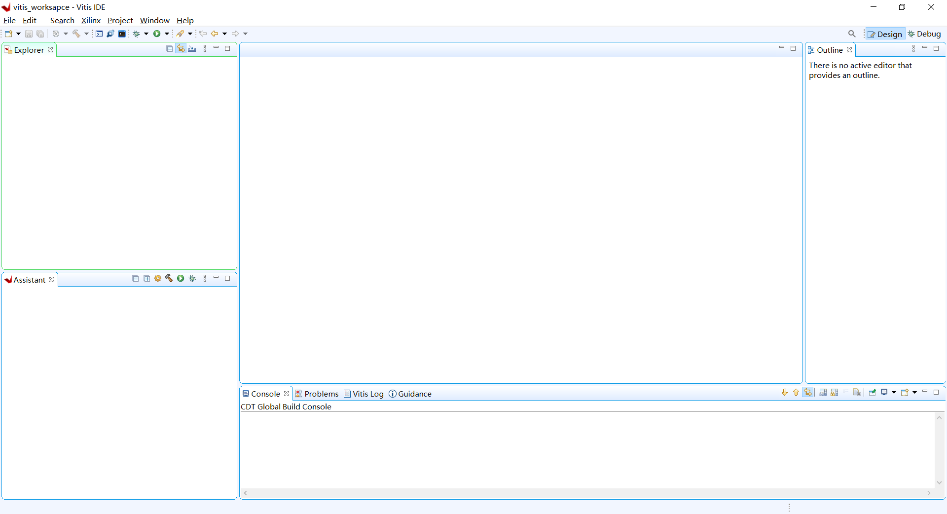Switch to the Problems tab

(317, 394)
